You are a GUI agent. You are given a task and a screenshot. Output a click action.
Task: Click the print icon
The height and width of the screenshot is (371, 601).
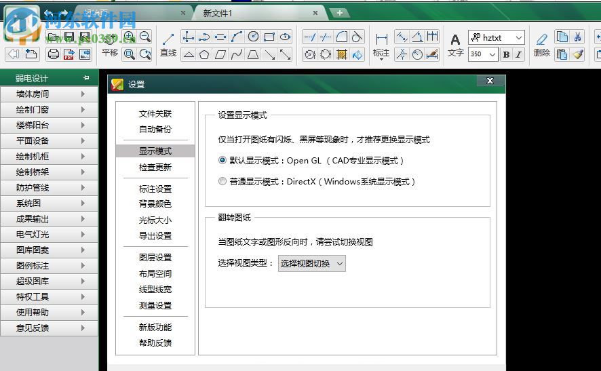(54, 54)
